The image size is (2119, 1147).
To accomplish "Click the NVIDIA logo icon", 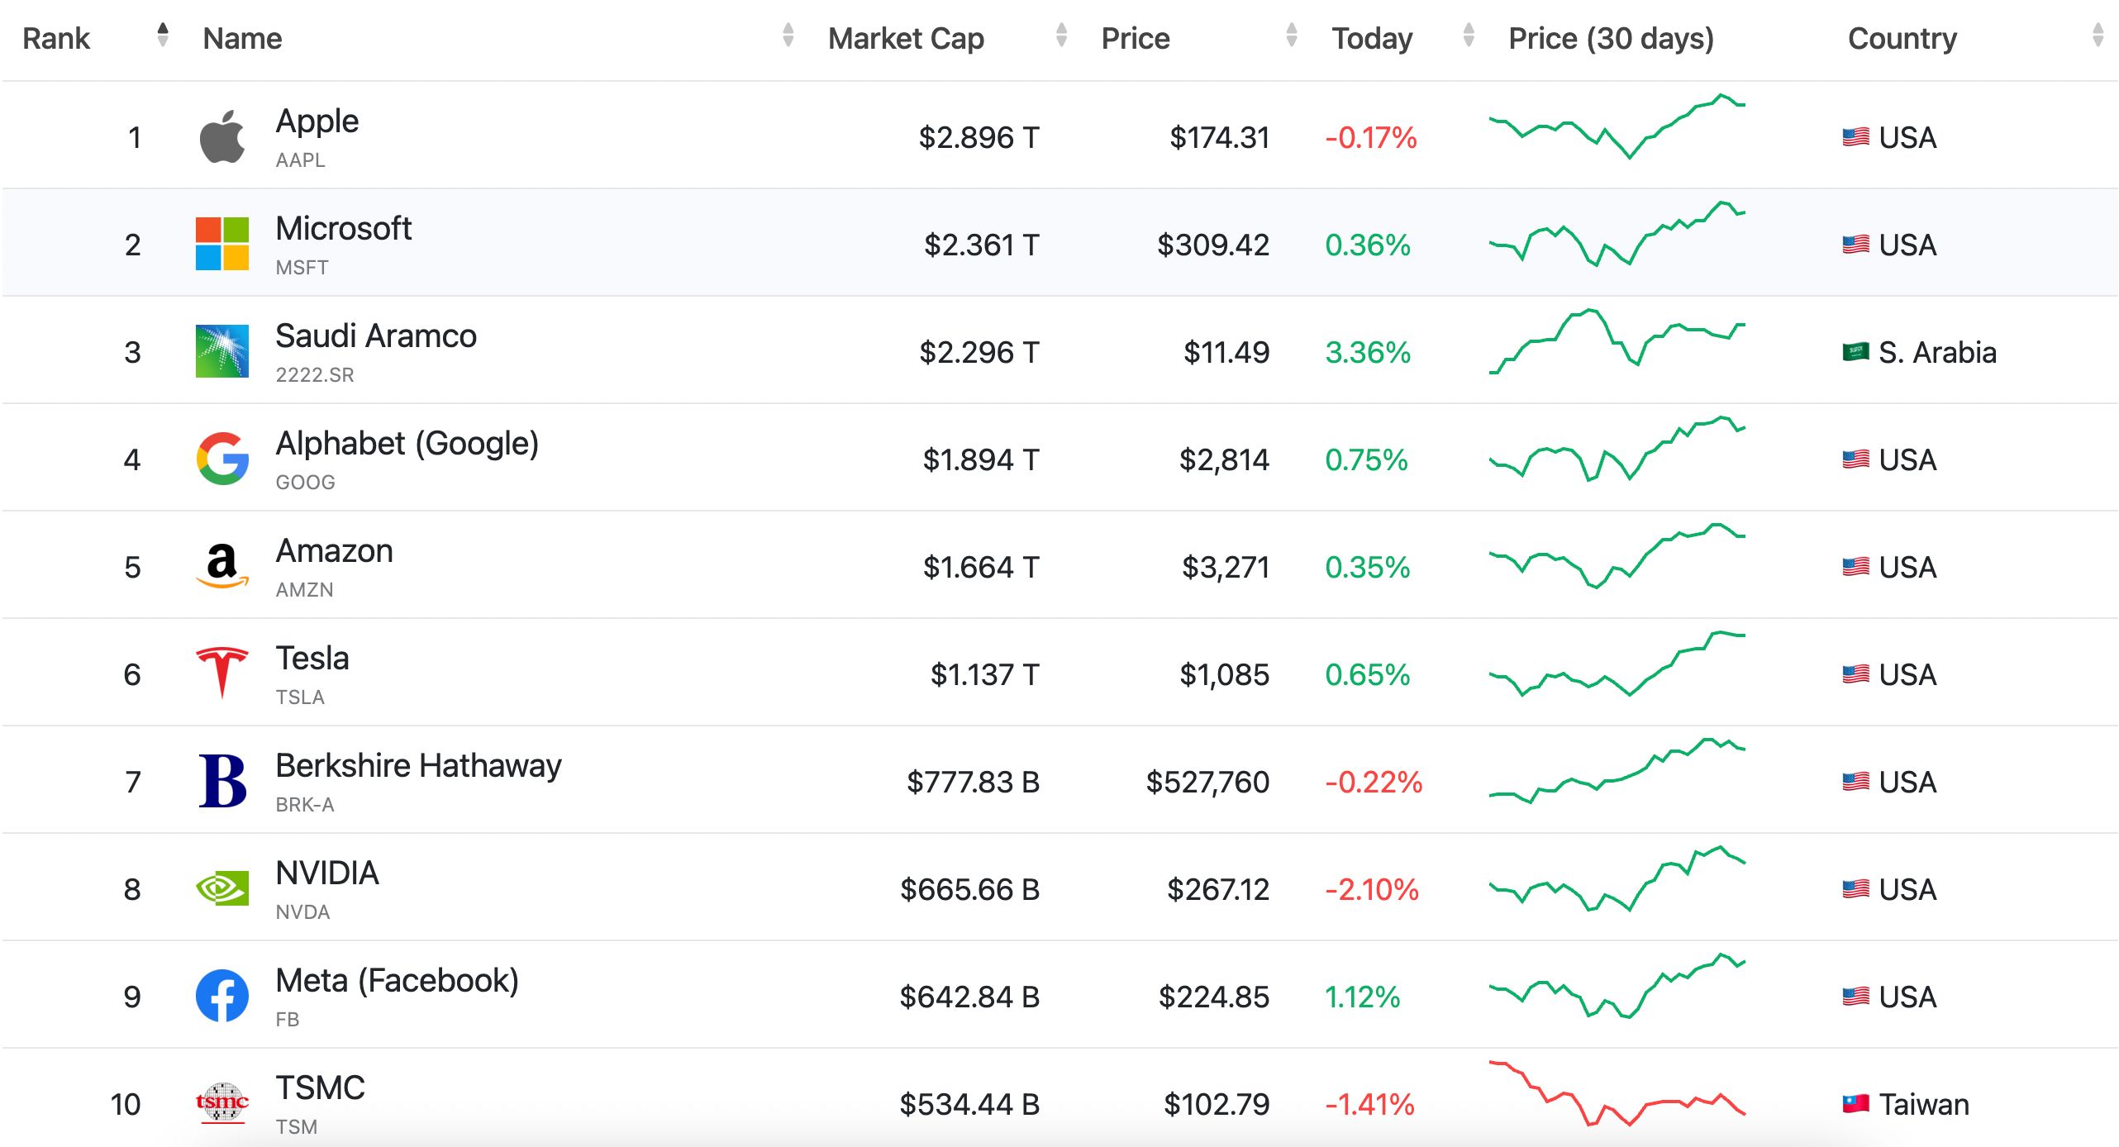I will [222, 888].
